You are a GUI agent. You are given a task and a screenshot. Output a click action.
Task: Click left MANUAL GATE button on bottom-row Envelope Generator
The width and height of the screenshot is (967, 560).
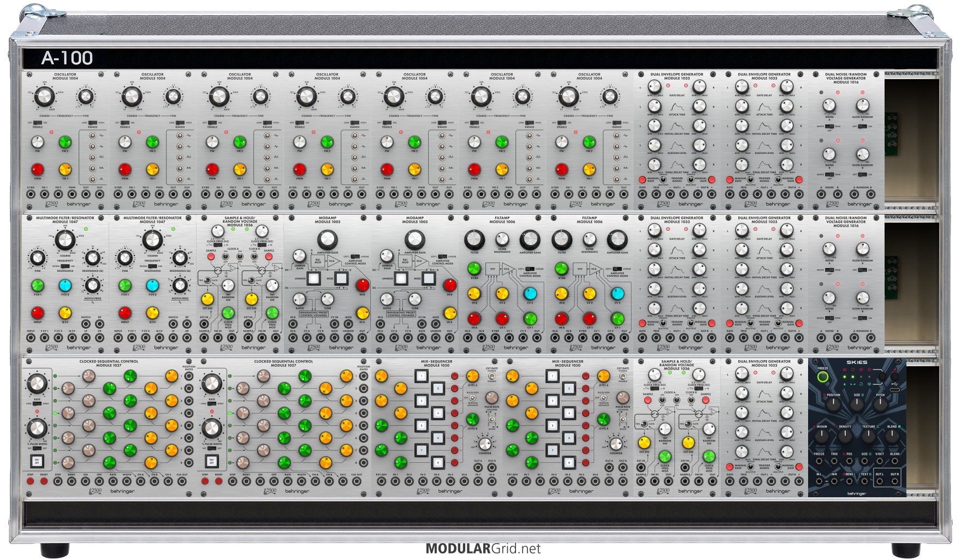click(x=729, y=467)
